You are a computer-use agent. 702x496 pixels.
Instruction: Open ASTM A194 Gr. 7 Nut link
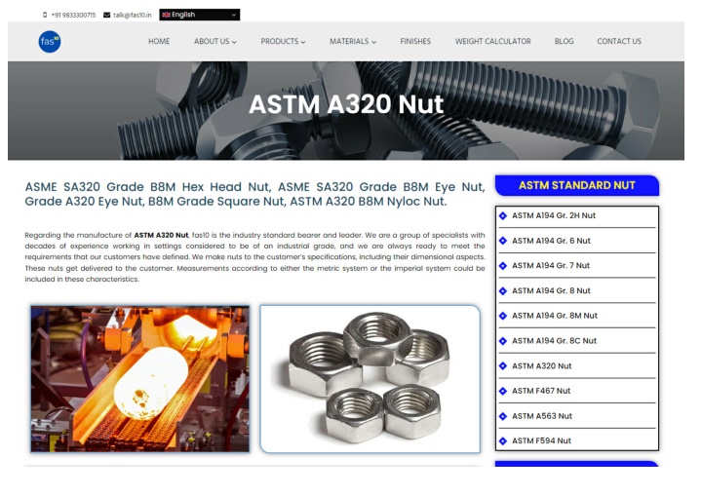pyautogui.click(x=551, y=266)
